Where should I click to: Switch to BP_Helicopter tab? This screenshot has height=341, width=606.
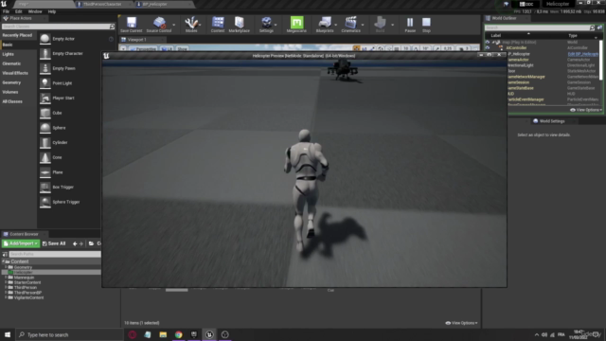(x=154, y=4)
